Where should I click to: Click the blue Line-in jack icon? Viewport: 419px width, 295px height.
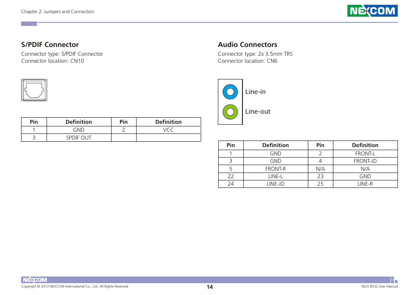coord(230,92)
